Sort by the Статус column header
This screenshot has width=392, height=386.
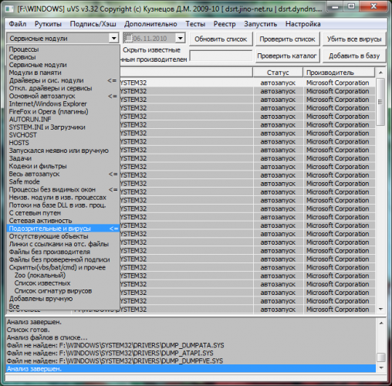pos(278,73)
